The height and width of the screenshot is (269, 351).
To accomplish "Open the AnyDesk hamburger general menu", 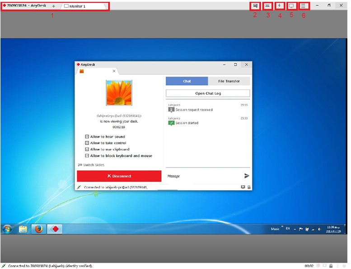I will click(303, 6).
